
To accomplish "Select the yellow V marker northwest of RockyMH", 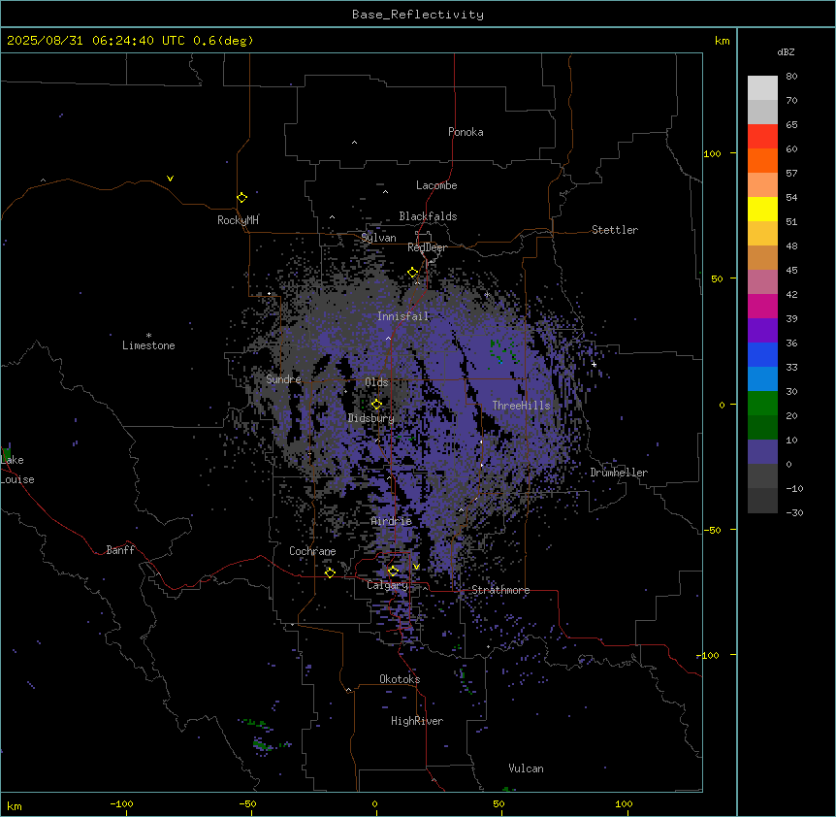I will (x=170, y=179).
